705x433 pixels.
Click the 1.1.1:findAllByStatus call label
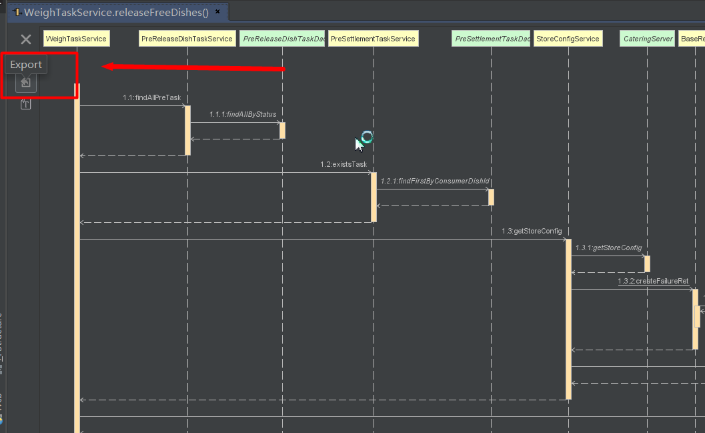(242, 114)
